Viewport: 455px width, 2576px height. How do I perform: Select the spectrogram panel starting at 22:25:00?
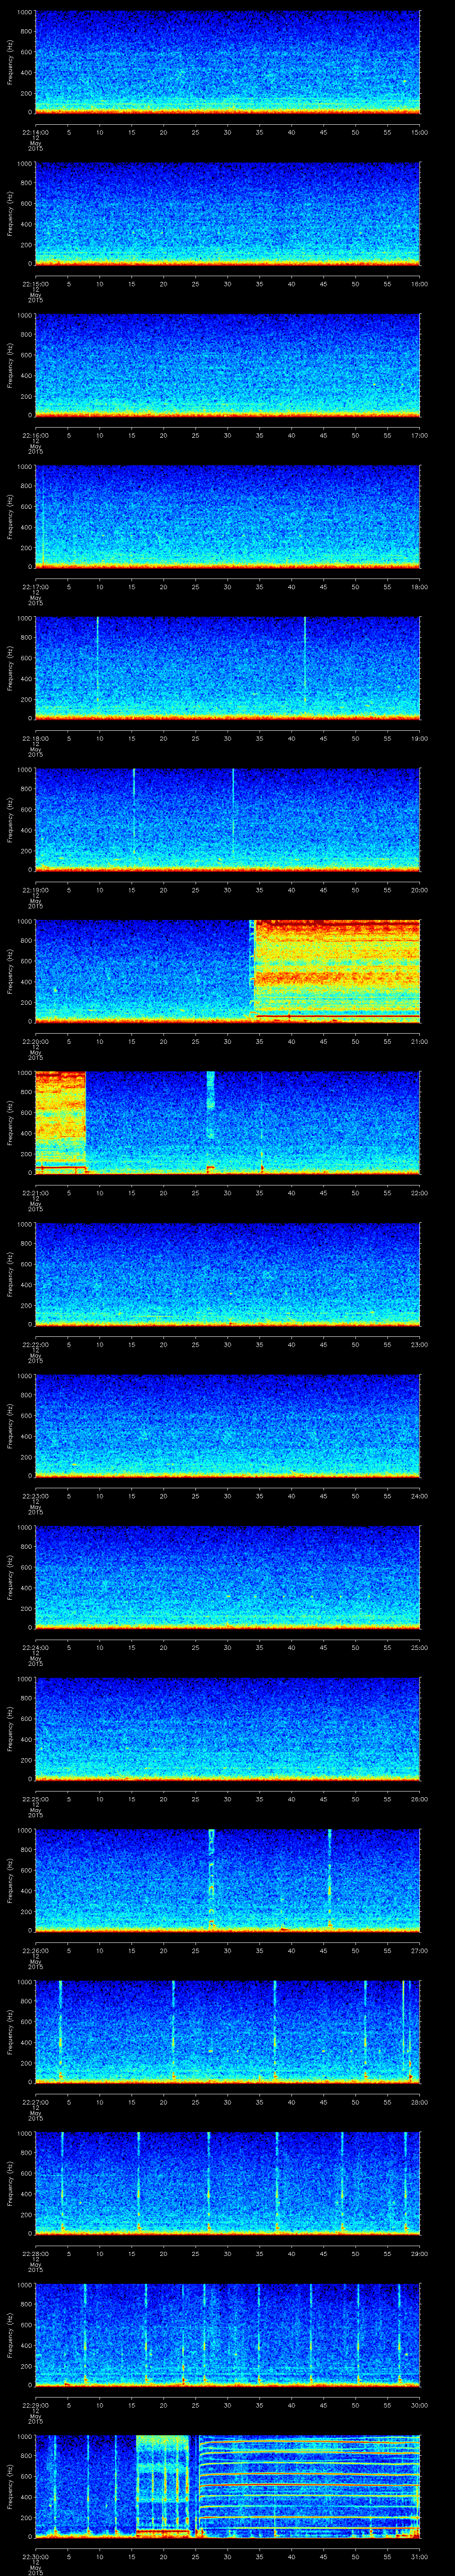coord(227,1729)
